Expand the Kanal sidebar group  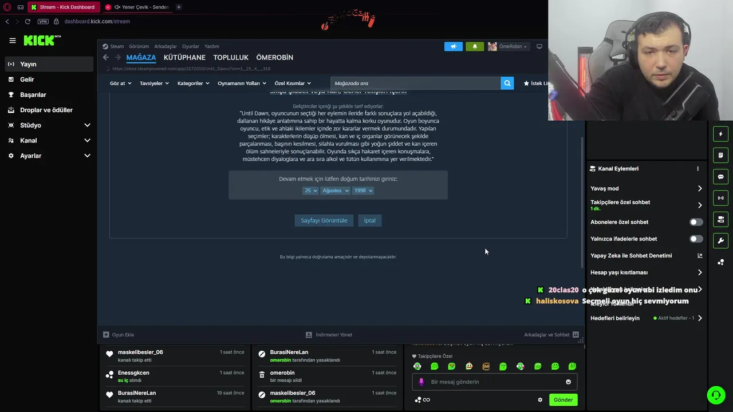coord(49,140)
